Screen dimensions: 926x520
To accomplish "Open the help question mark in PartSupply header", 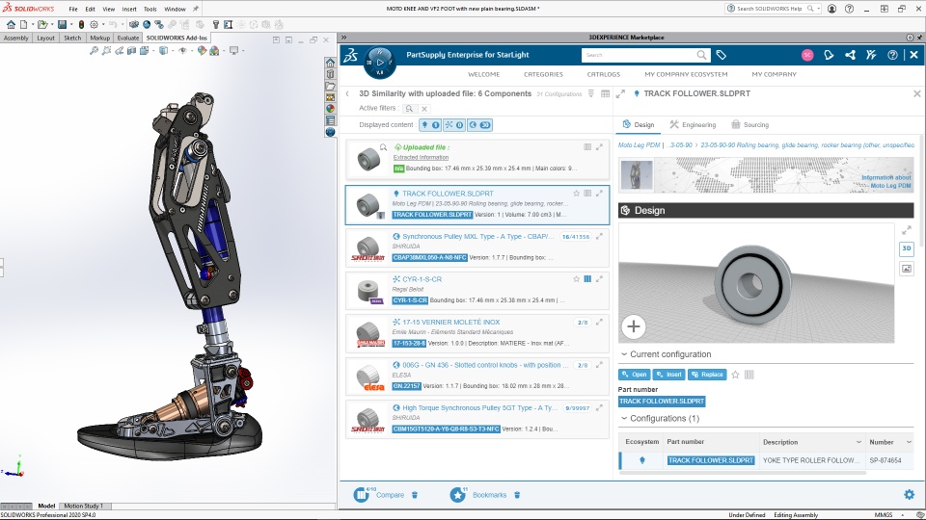I will [x=892, y=55].
